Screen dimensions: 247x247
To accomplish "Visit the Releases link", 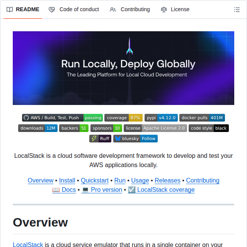I will 167,180.
